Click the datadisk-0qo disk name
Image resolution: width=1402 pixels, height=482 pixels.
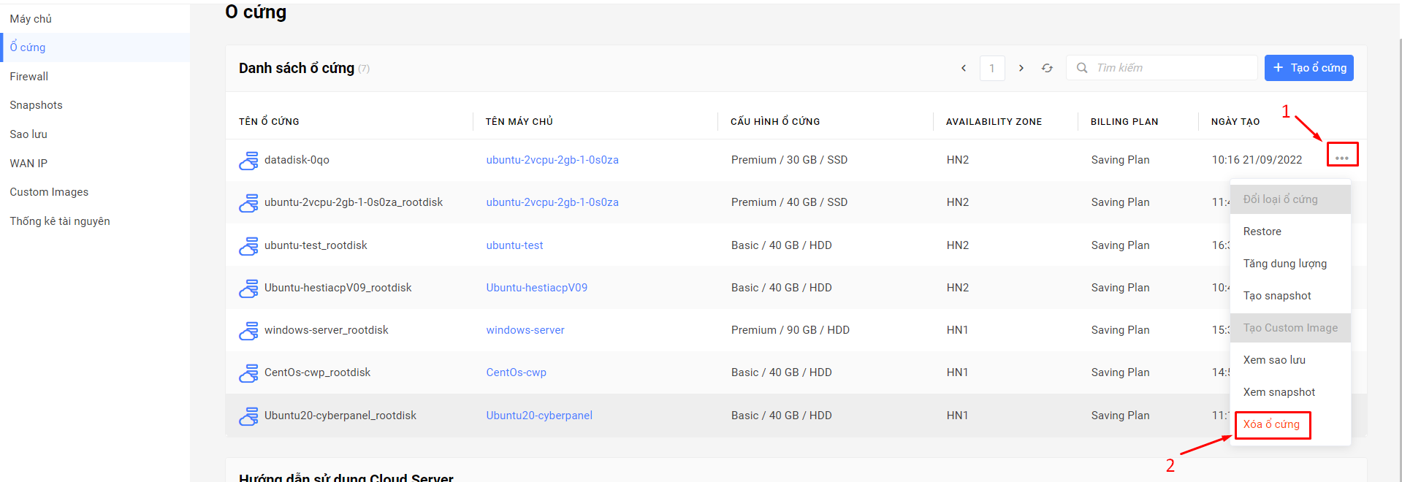tap(297, 160)
